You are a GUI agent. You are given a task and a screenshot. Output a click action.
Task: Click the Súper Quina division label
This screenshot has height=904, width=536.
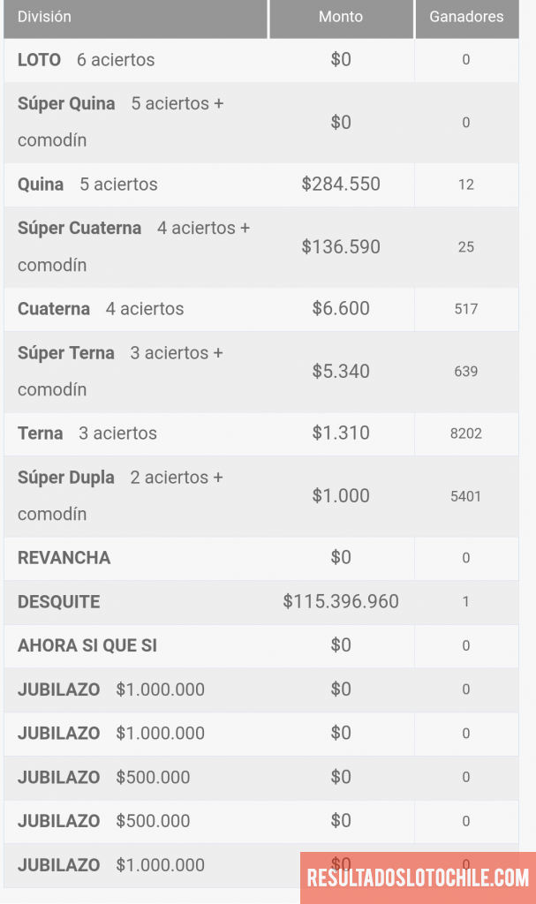66,103
